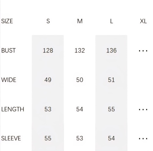
Task: Click bust value 136 for size L
Action: pyautogui.click(x=111, y=50)
